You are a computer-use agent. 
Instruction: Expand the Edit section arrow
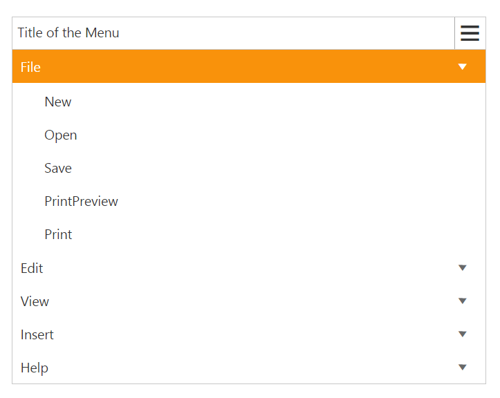point(463,268)
